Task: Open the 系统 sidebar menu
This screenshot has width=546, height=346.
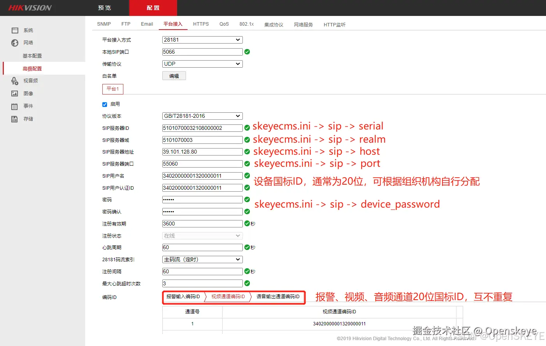Action: (28, 30)
